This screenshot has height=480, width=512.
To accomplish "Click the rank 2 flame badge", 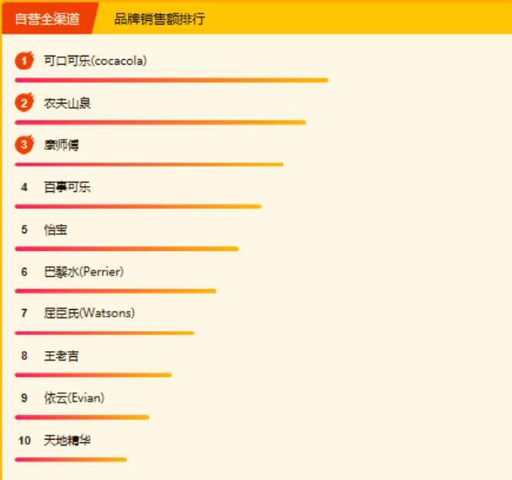I will [x=24, y=103].
